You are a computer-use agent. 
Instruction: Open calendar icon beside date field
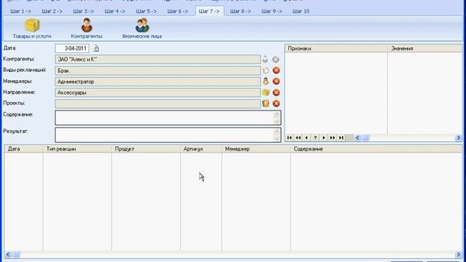click(x=96, y=49)
